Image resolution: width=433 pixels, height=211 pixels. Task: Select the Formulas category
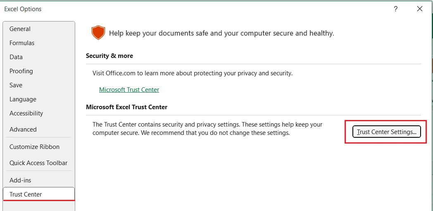(x=22, y=43)
